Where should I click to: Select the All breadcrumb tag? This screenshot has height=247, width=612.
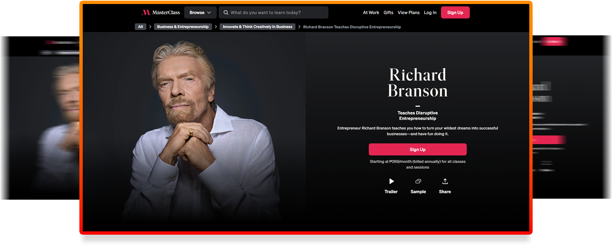coord(140,27)
